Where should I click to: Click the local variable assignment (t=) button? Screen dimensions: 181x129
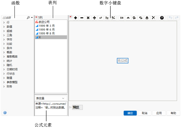pyautogui.click(x=122, y=18)
